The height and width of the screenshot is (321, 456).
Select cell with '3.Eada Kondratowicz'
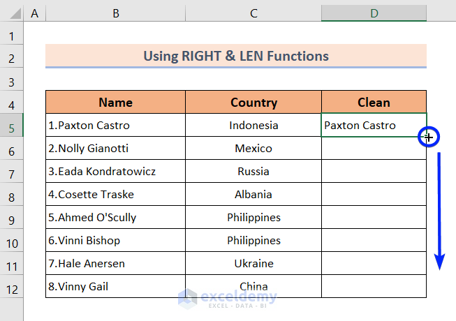click(x=115, y=172)
